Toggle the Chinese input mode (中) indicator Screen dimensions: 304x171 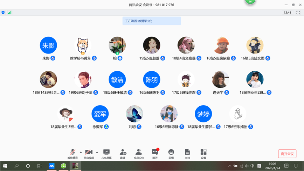coord(252,166)
